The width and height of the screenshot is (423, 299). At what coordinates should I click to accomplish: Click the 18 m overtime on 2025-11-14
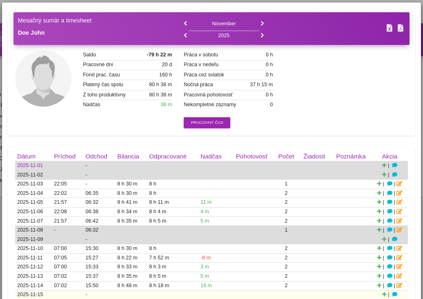pyautogui.click(x=206, y=286)
